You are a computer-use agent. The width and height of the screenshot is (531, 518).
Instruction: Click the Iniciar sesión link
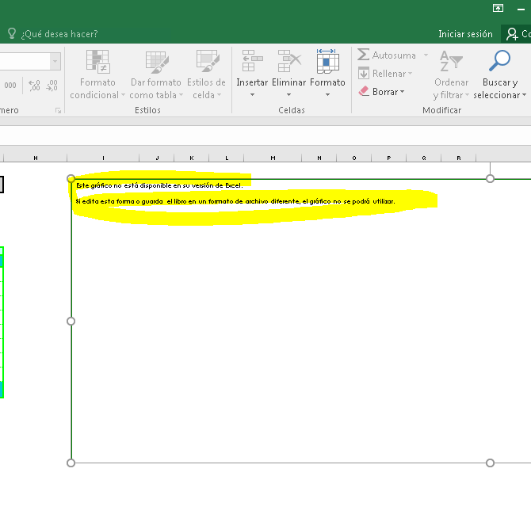465,34
